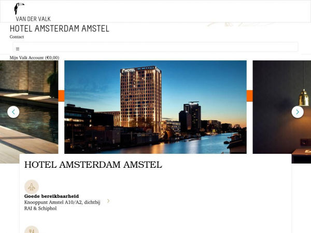The image size is (311, 233).
Task: Open the hamburger navigation menu
Action: (x=18, y=49)
